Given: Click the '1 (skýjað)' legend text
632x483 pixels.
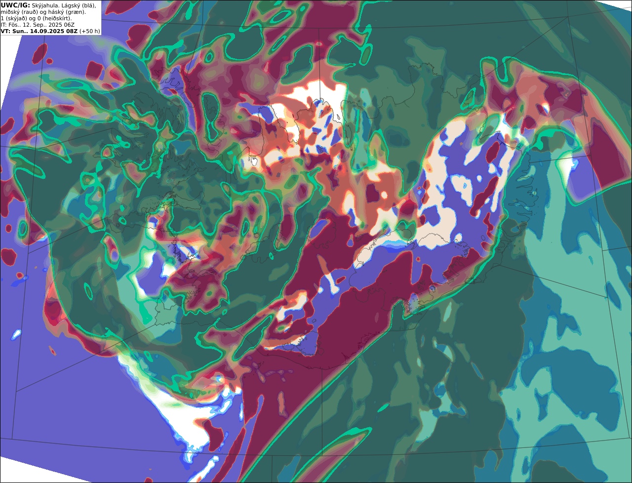Looking at the screenshot, I should point(14,19).
